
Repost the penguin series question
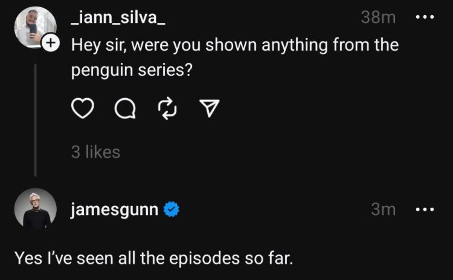tap(165, 108)
